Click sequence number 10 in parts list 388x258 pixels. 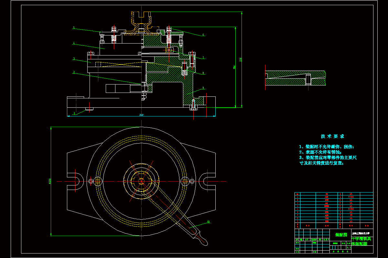(x=297, y=194)
